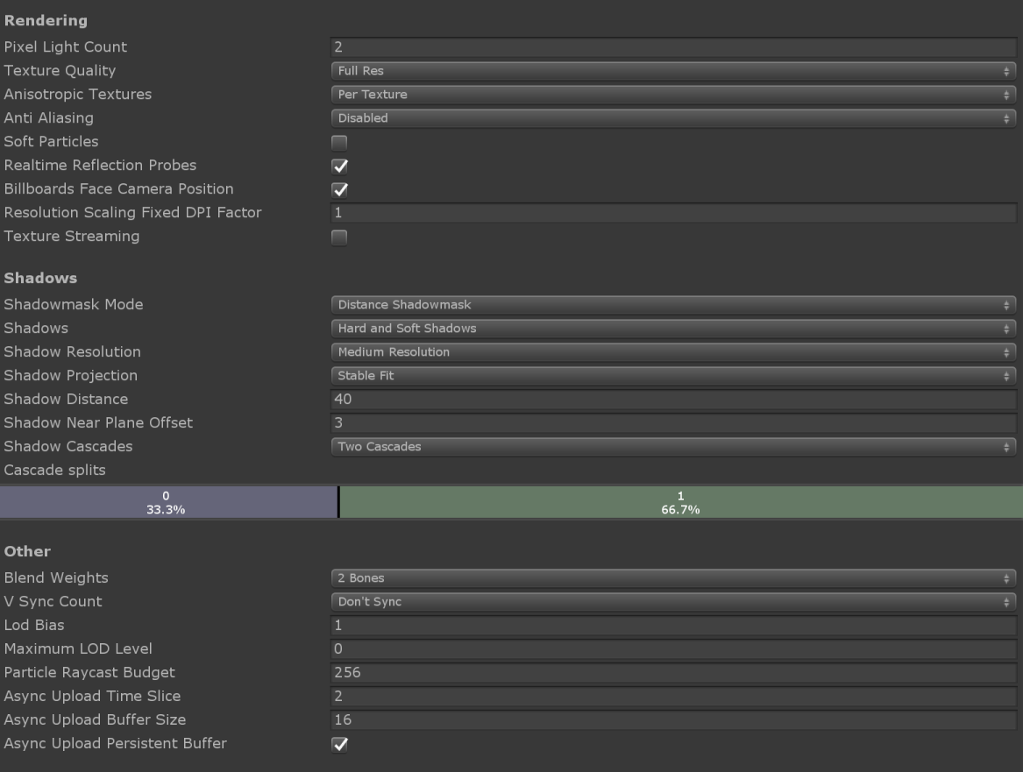Select the green cascade region labeled 66.7%
The image size is (1023, 772).
coord(679,499)
